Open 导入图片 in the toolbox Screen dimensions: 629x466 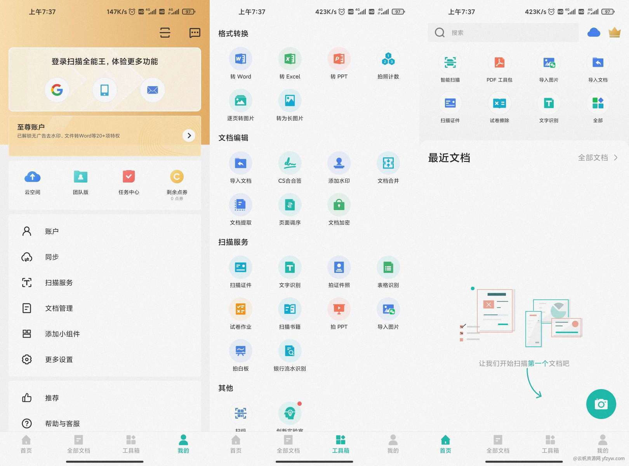click(x=388, y=314)
